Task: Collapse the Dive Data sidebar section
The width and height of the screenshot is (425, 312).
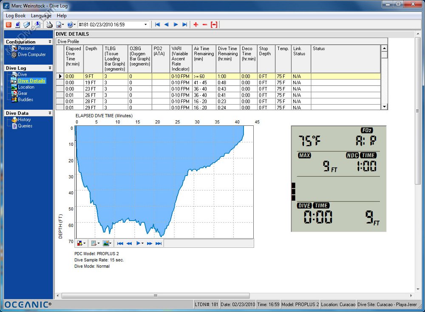Action: [x=50, y=113]
